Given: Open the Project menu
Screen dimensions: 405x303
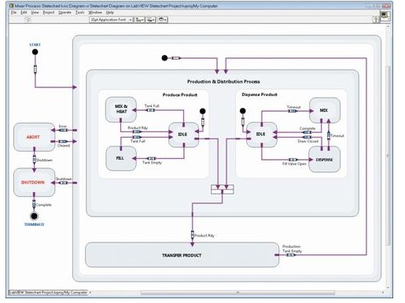Looking at the screenshot, I should coord(49,13).
